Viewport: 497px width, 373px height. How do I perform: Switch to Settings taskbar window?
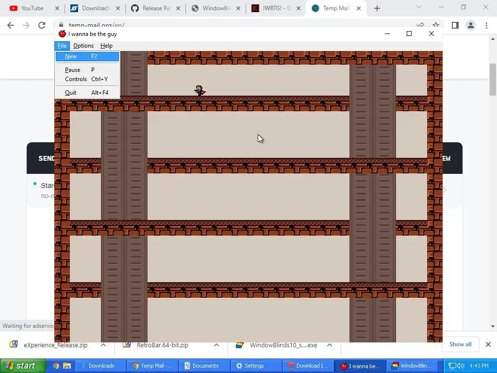(257, 366)
